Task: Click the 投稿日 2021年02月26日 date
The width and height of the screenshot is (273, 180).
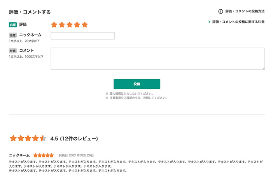Action: coord(76,155)
